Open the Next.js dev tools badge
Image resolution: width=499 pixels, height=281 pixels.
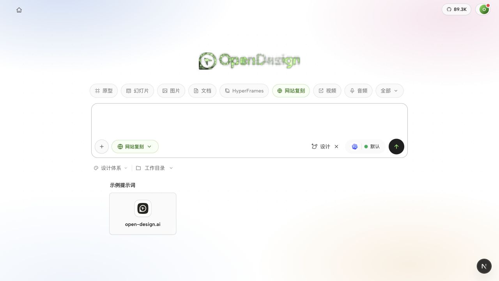[x=484, y=266]
